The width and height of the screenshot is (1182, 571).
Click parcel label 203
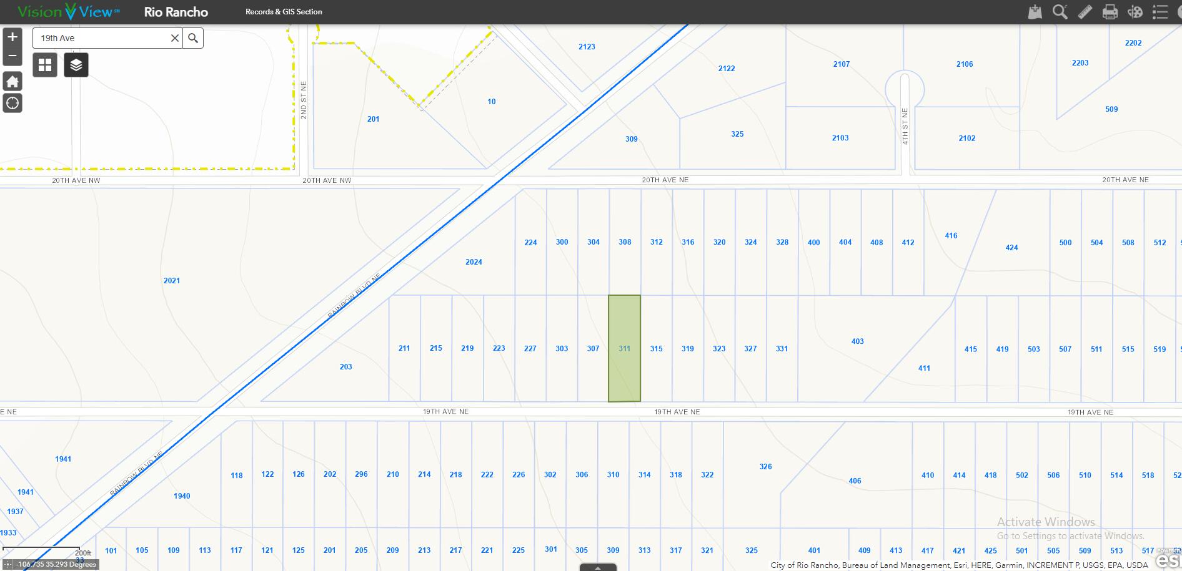click(346, 367)
